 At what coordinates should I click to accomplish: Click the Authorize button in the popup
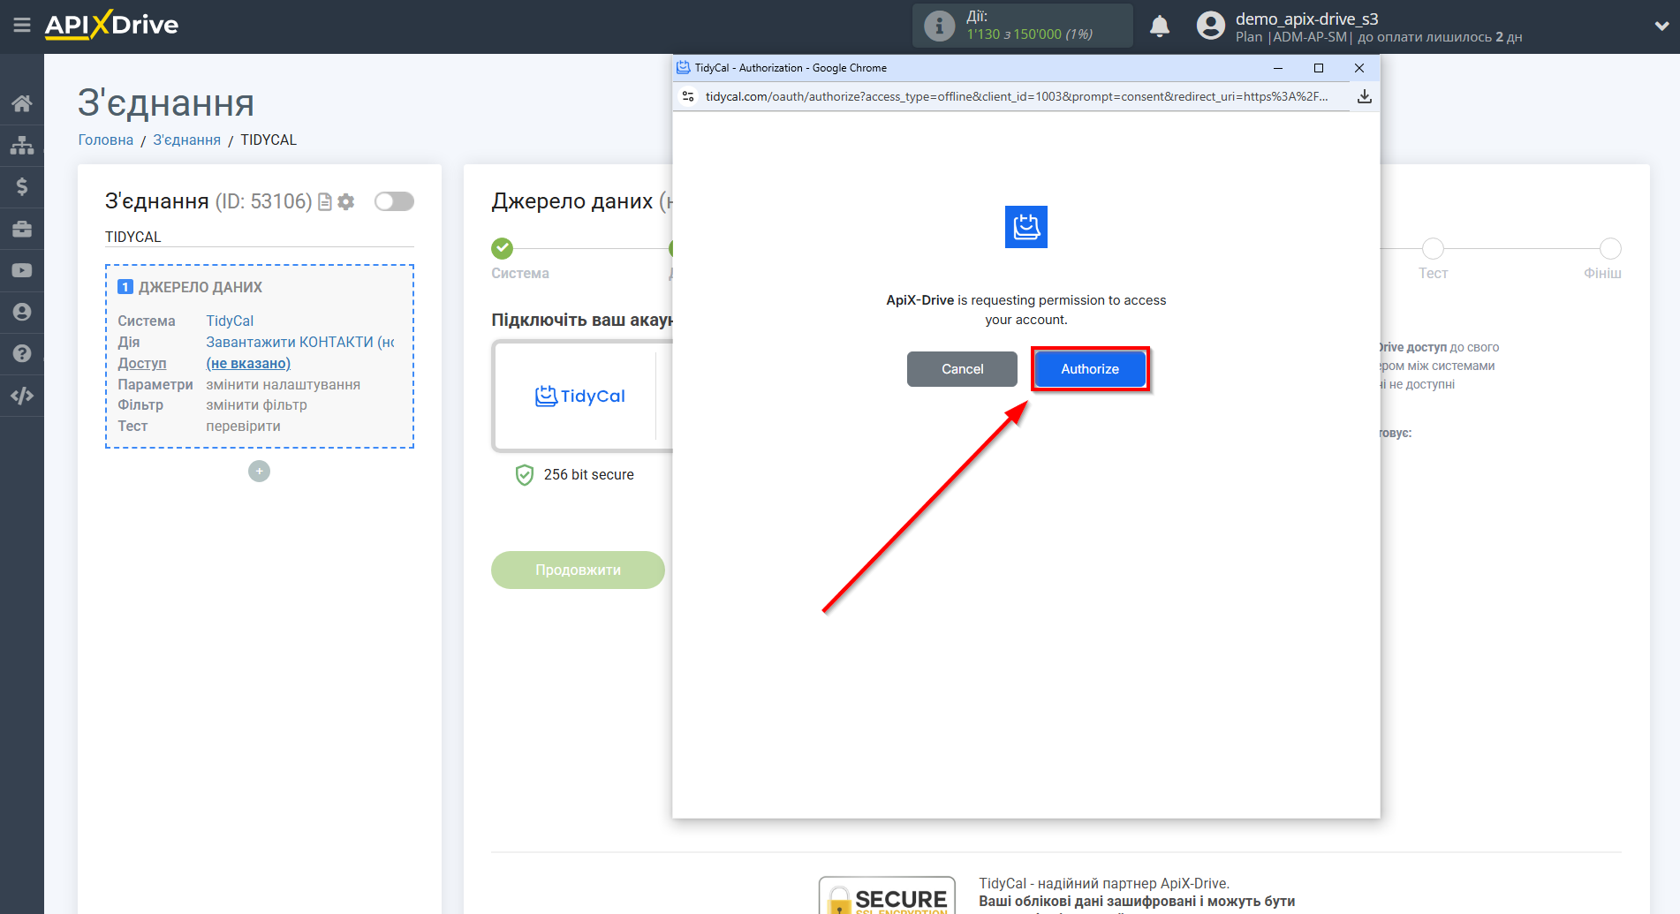(x=1089, y=369)
